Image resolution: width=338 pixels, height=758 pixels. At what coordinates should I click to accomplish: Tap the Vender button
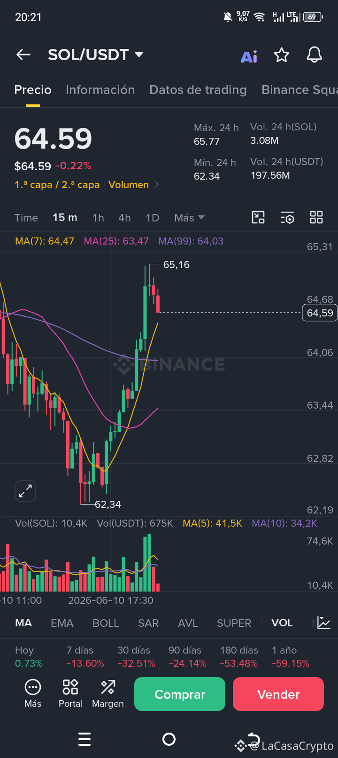point(278,694)
